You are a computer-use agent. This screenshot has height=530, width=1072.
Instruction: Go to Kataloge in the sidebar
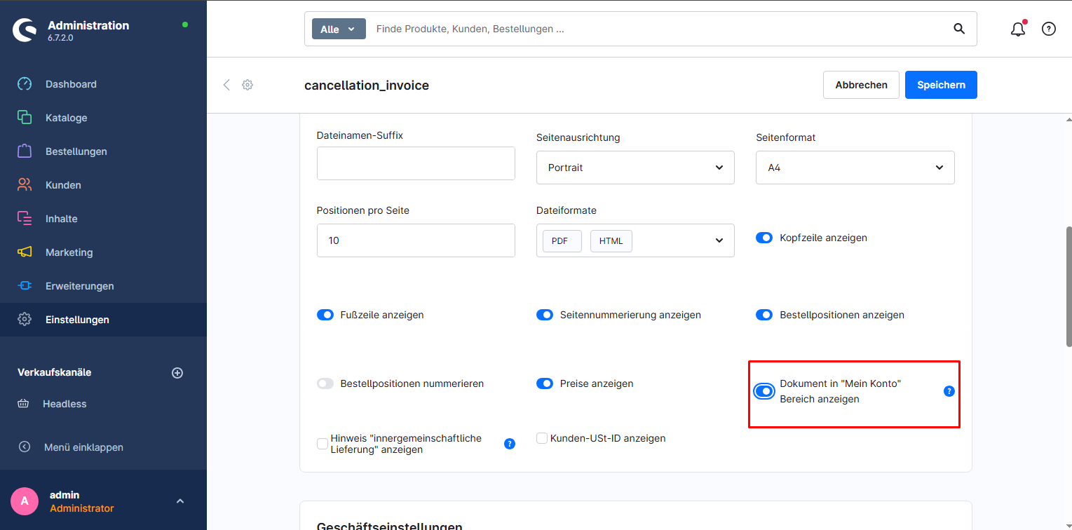[66, 118]
